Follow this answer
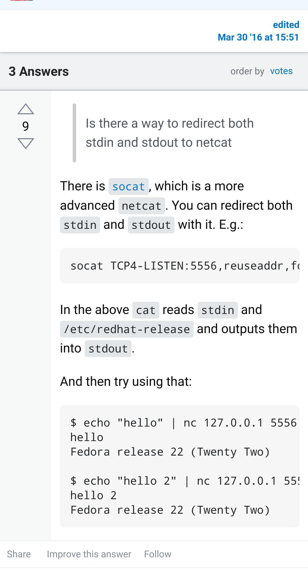This screenshot has width=308, height=571. [x=157, y=554]
